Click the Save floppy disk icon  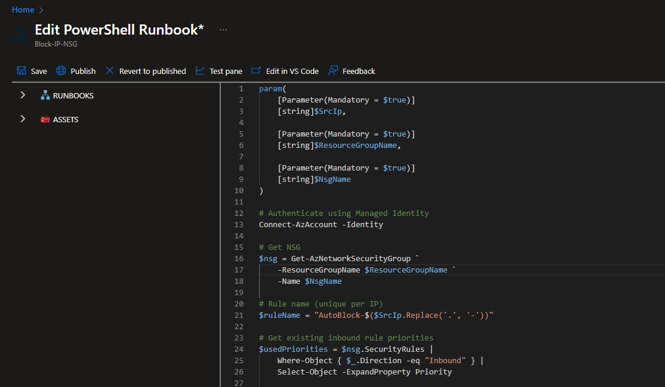pos(21,71)
